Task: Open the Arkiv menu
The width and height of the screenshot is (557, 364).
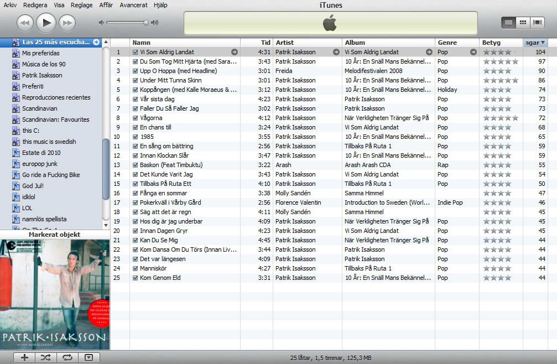Action: (10, 5)
